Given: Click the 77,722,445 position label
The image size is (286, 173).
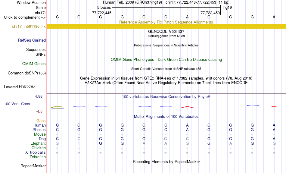Looking at the screenshot, I should (102, 13).
